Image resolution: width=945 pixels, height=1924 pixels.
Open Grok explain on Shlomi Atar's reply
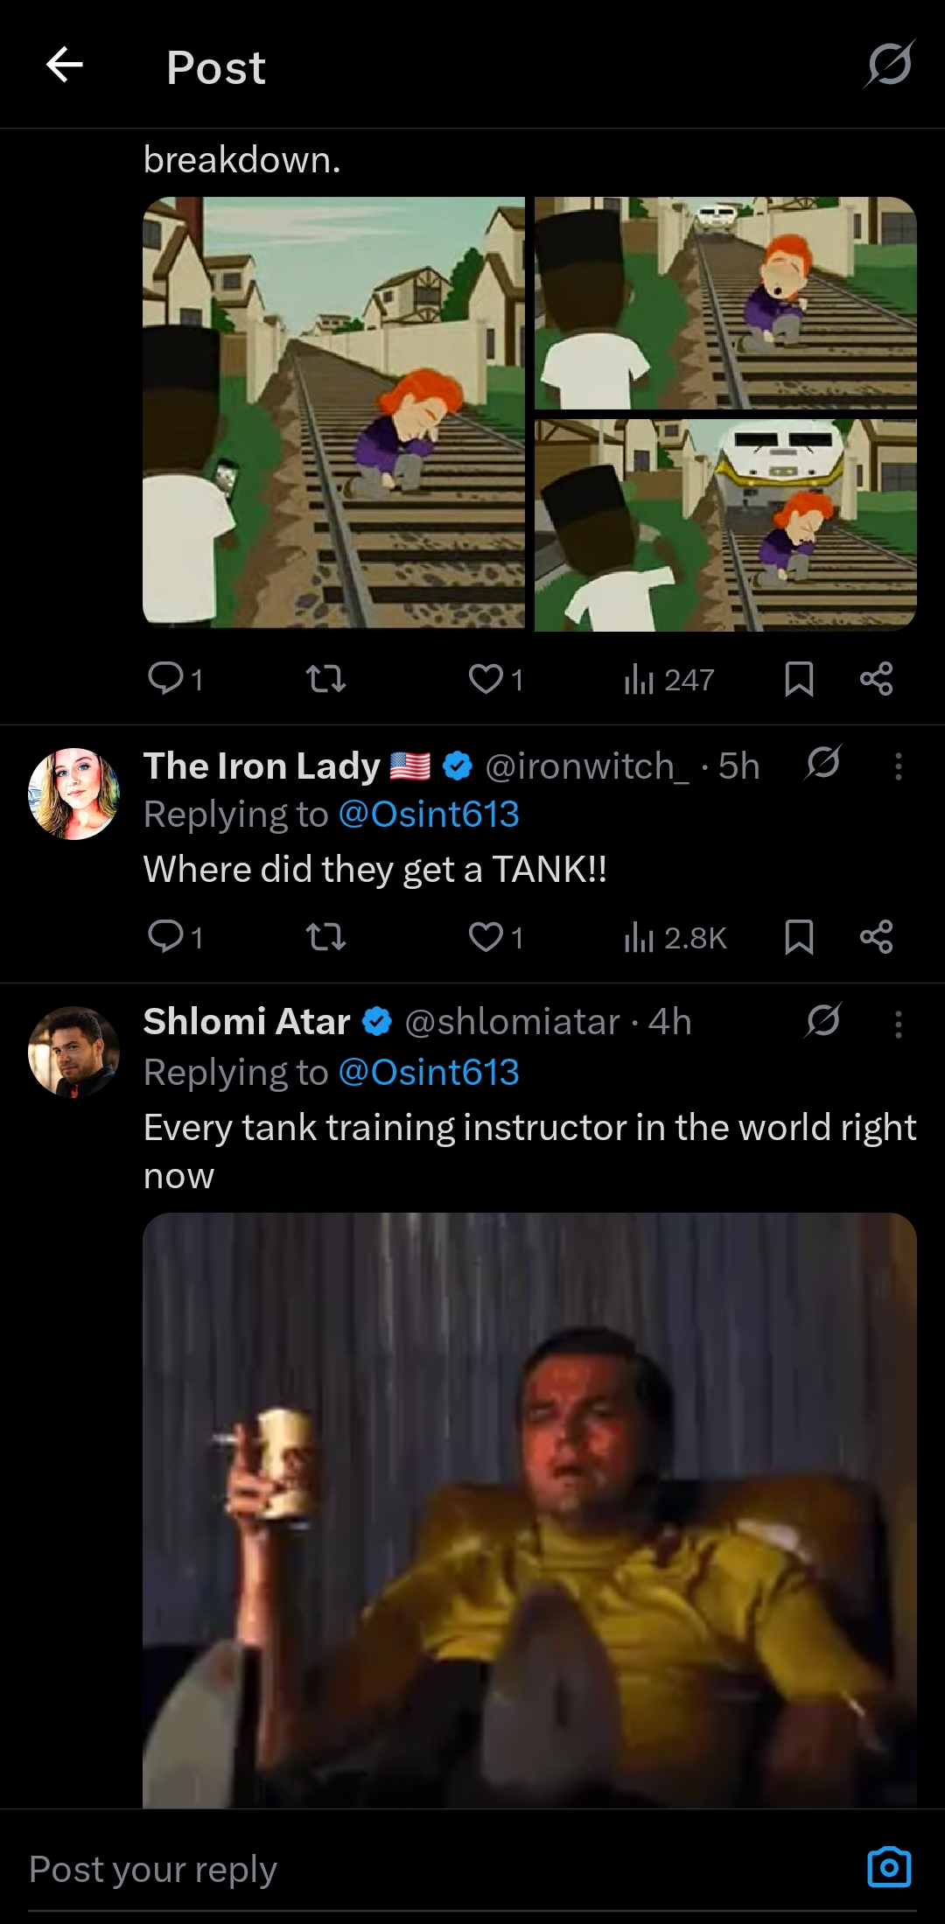click(x=823, y=1021)
